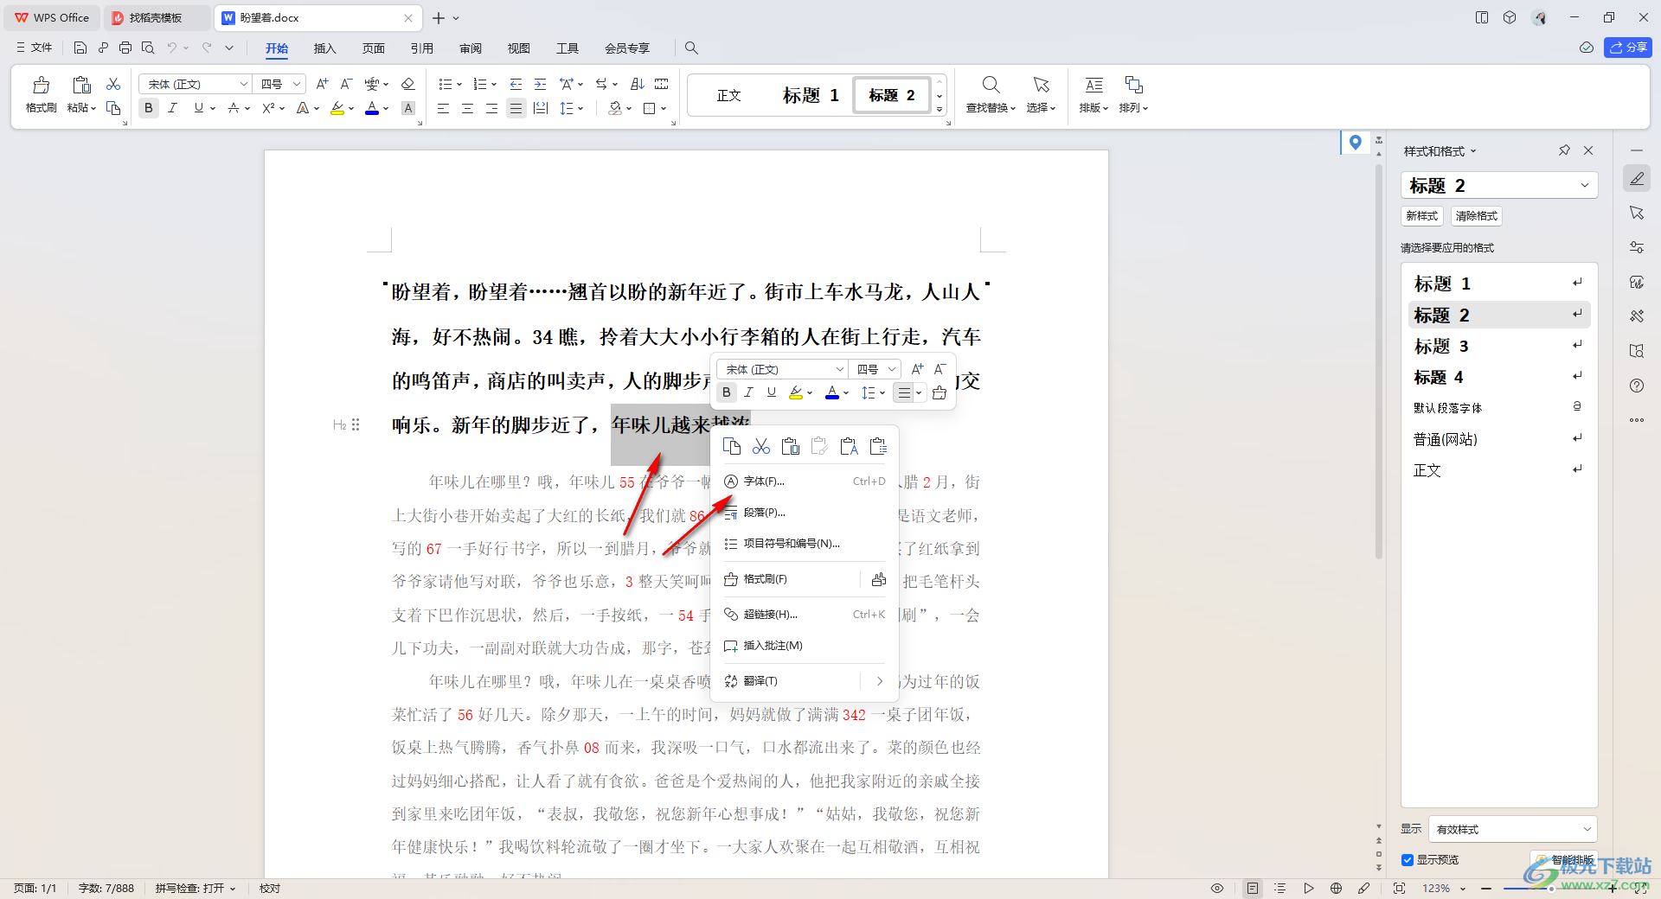Click ribbon Decrease Indent icon
Screen dimensions: 1661x899
(x=516, y=84)
